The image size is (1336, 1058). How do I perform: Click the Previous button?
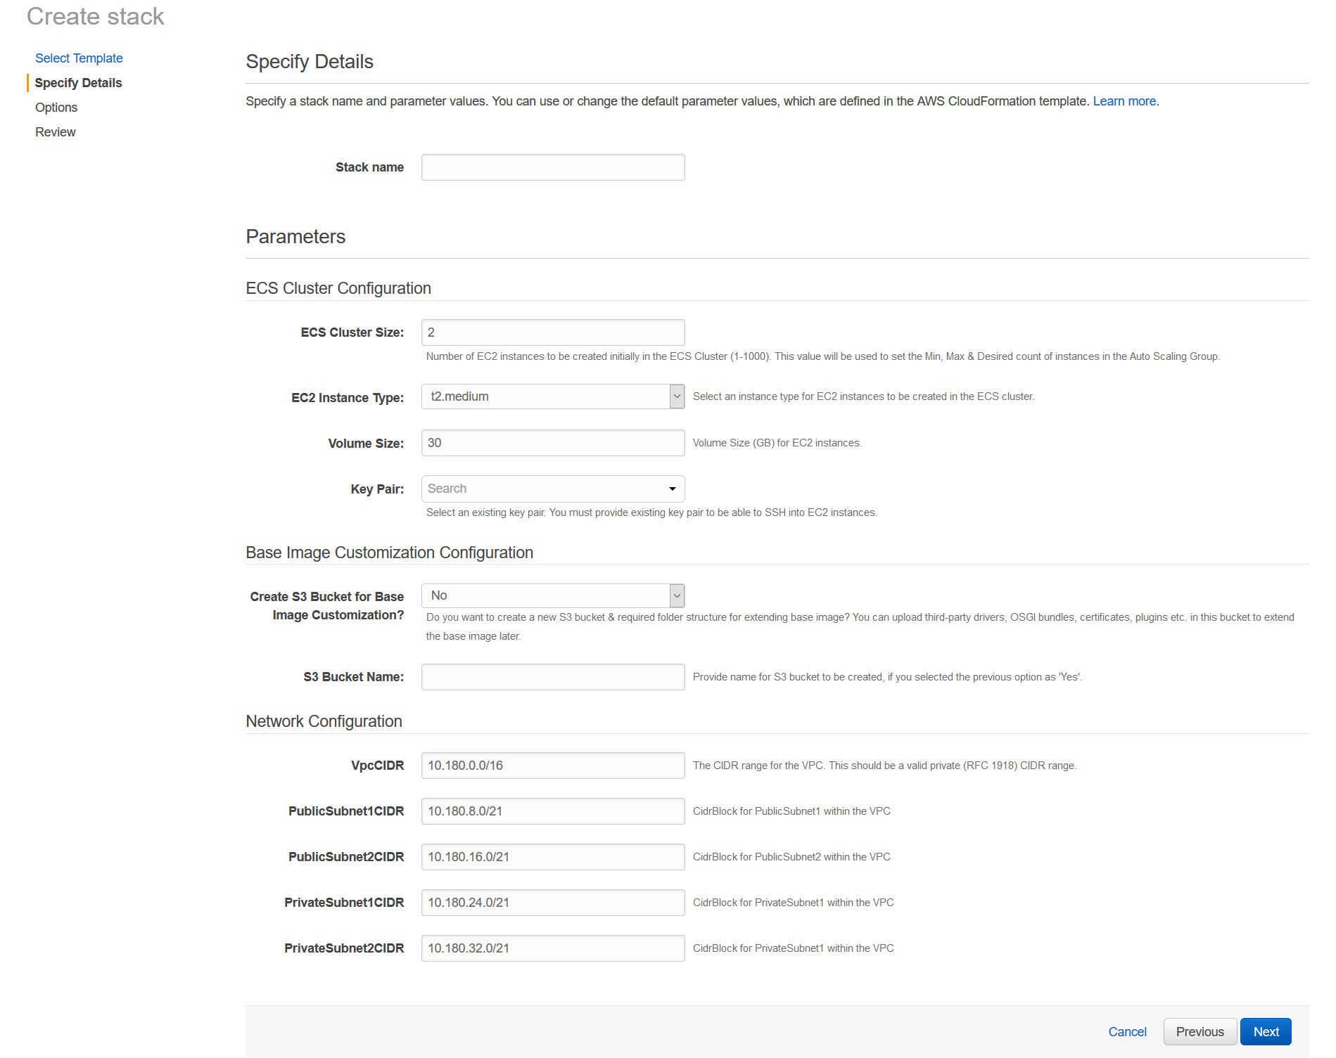[1200, 1031]
